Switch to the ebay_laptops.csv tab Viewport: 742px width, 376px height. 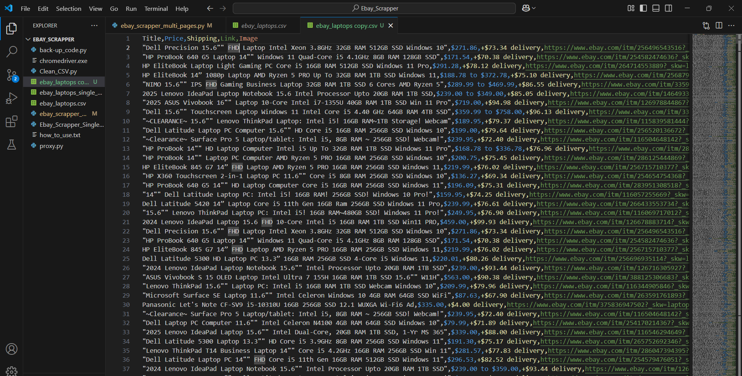(263, 26)
